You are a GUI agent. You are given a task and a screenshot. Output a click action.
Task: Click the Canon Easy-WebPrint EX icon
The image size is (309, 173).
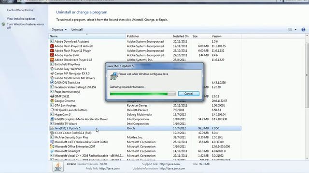tap(52, 69)
